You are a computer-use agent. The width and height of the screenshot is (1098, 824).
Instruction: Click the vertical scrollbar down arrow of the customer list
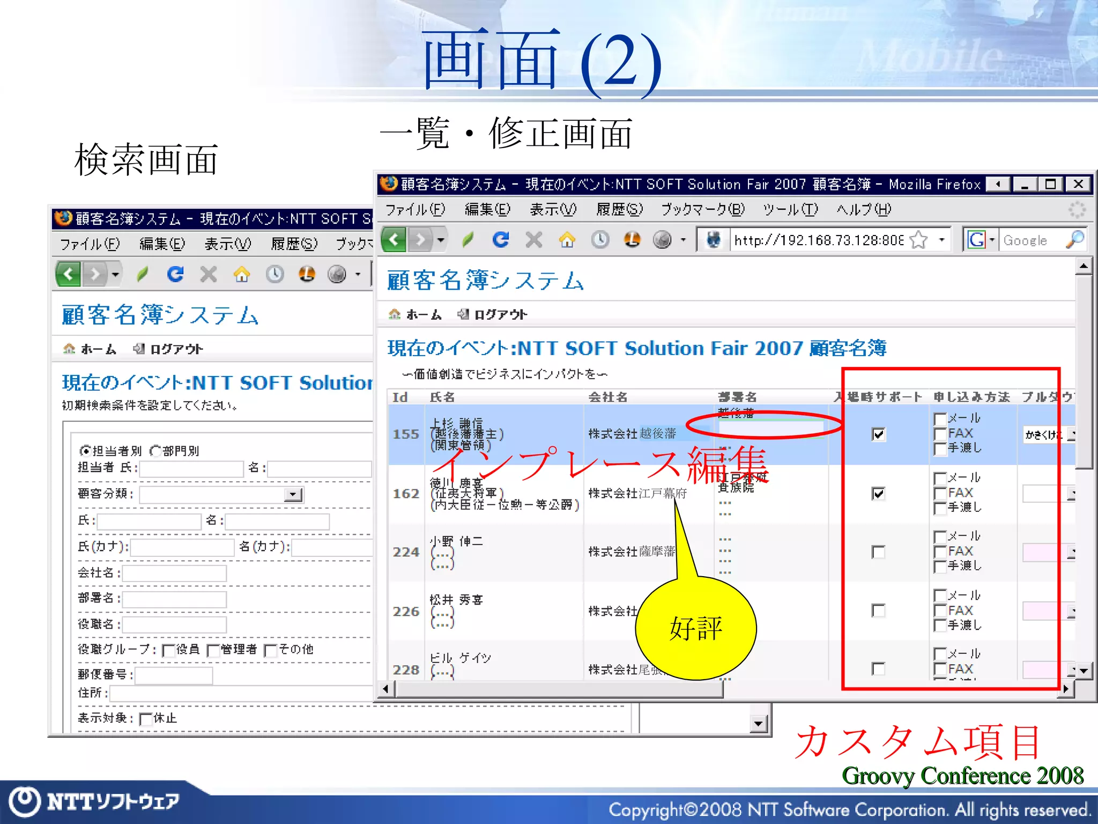point(1084,671)
